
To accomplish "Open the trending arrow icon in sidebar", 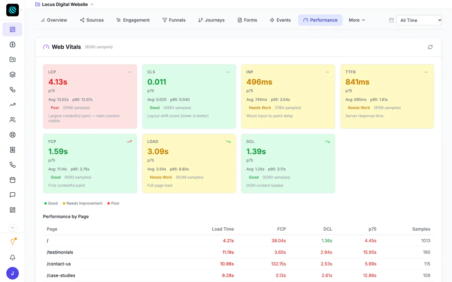I will [13, 105].
